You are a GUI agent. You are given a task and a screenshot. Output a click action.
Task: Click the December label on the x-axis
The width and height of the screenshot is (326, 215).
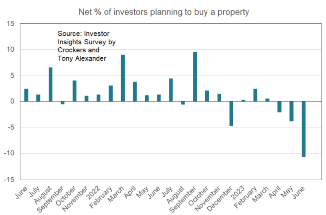(222, 197)
